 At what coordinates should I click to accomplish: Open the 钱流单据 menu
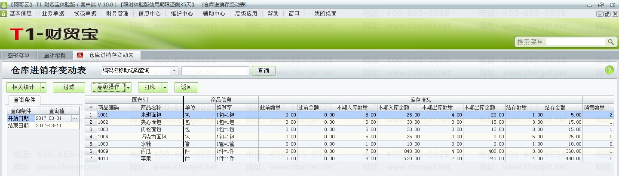pos(85,14)
